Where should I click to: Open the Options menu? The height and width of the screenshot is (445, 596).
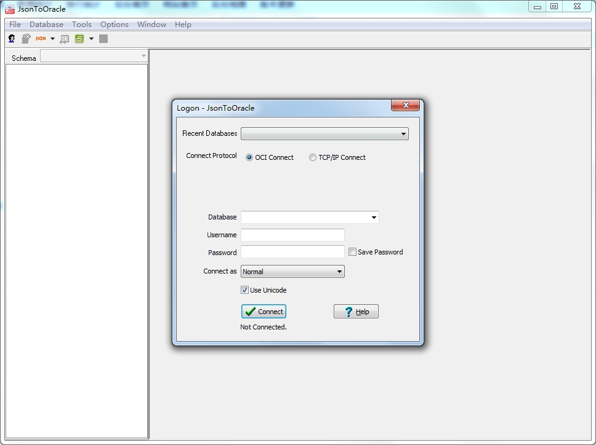tap(115, 25)
